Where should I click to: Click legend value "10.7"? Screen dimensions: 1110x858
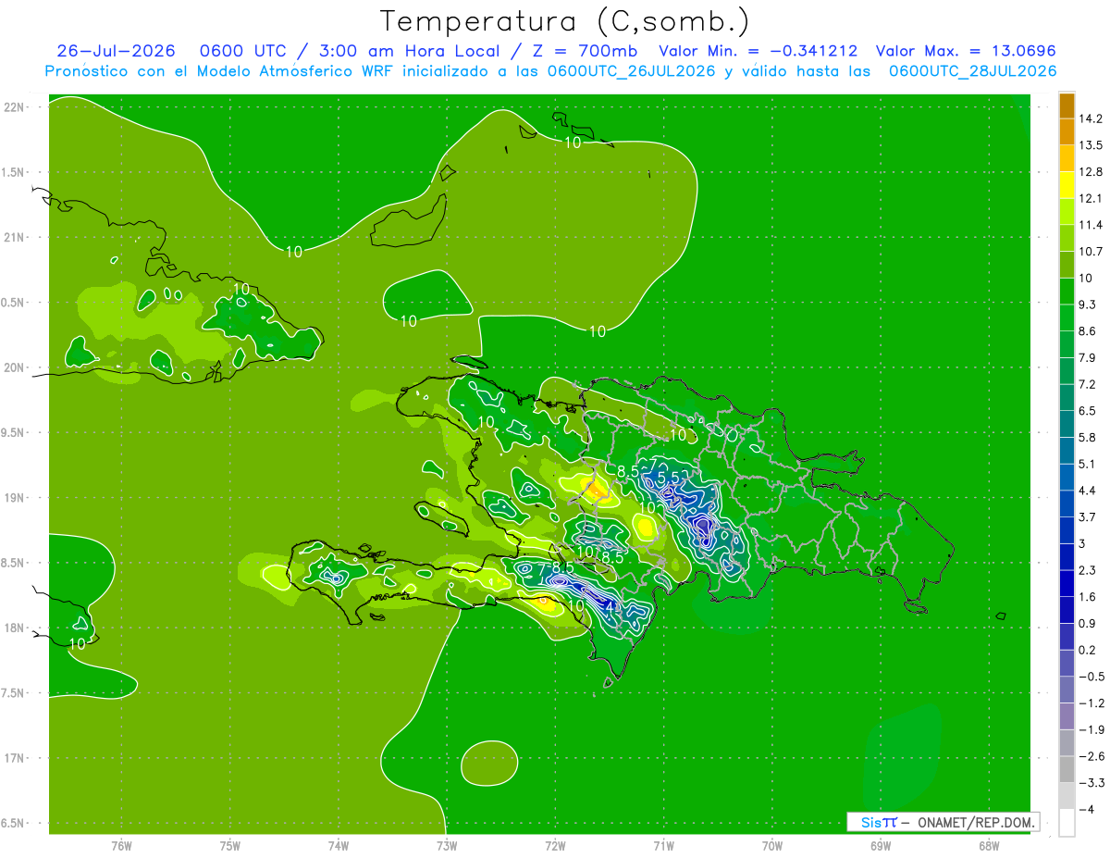(1090, 252)
